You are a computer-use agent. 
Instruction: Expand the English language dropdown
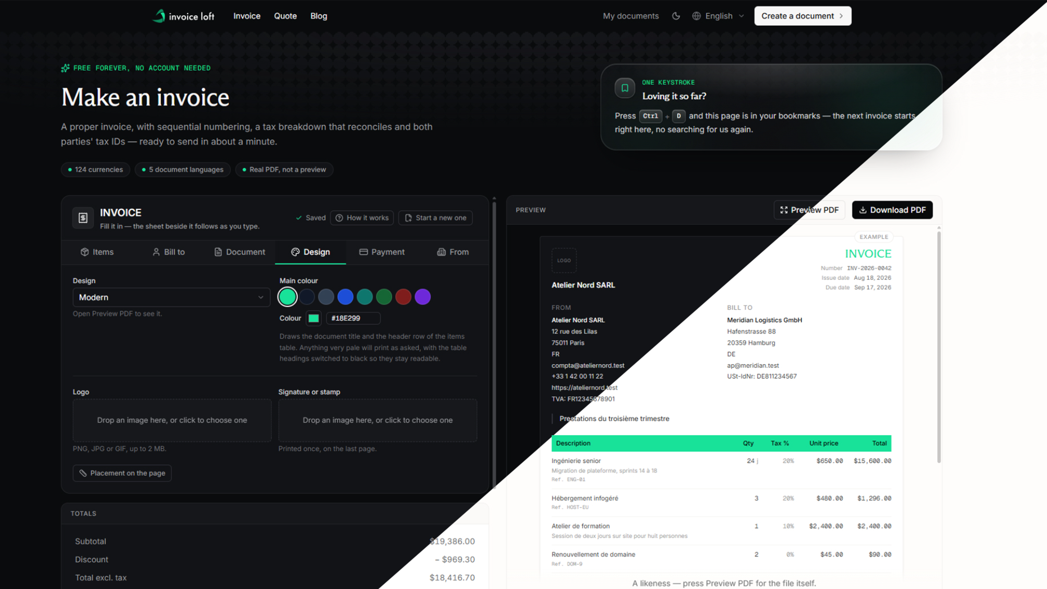point(718,16)
